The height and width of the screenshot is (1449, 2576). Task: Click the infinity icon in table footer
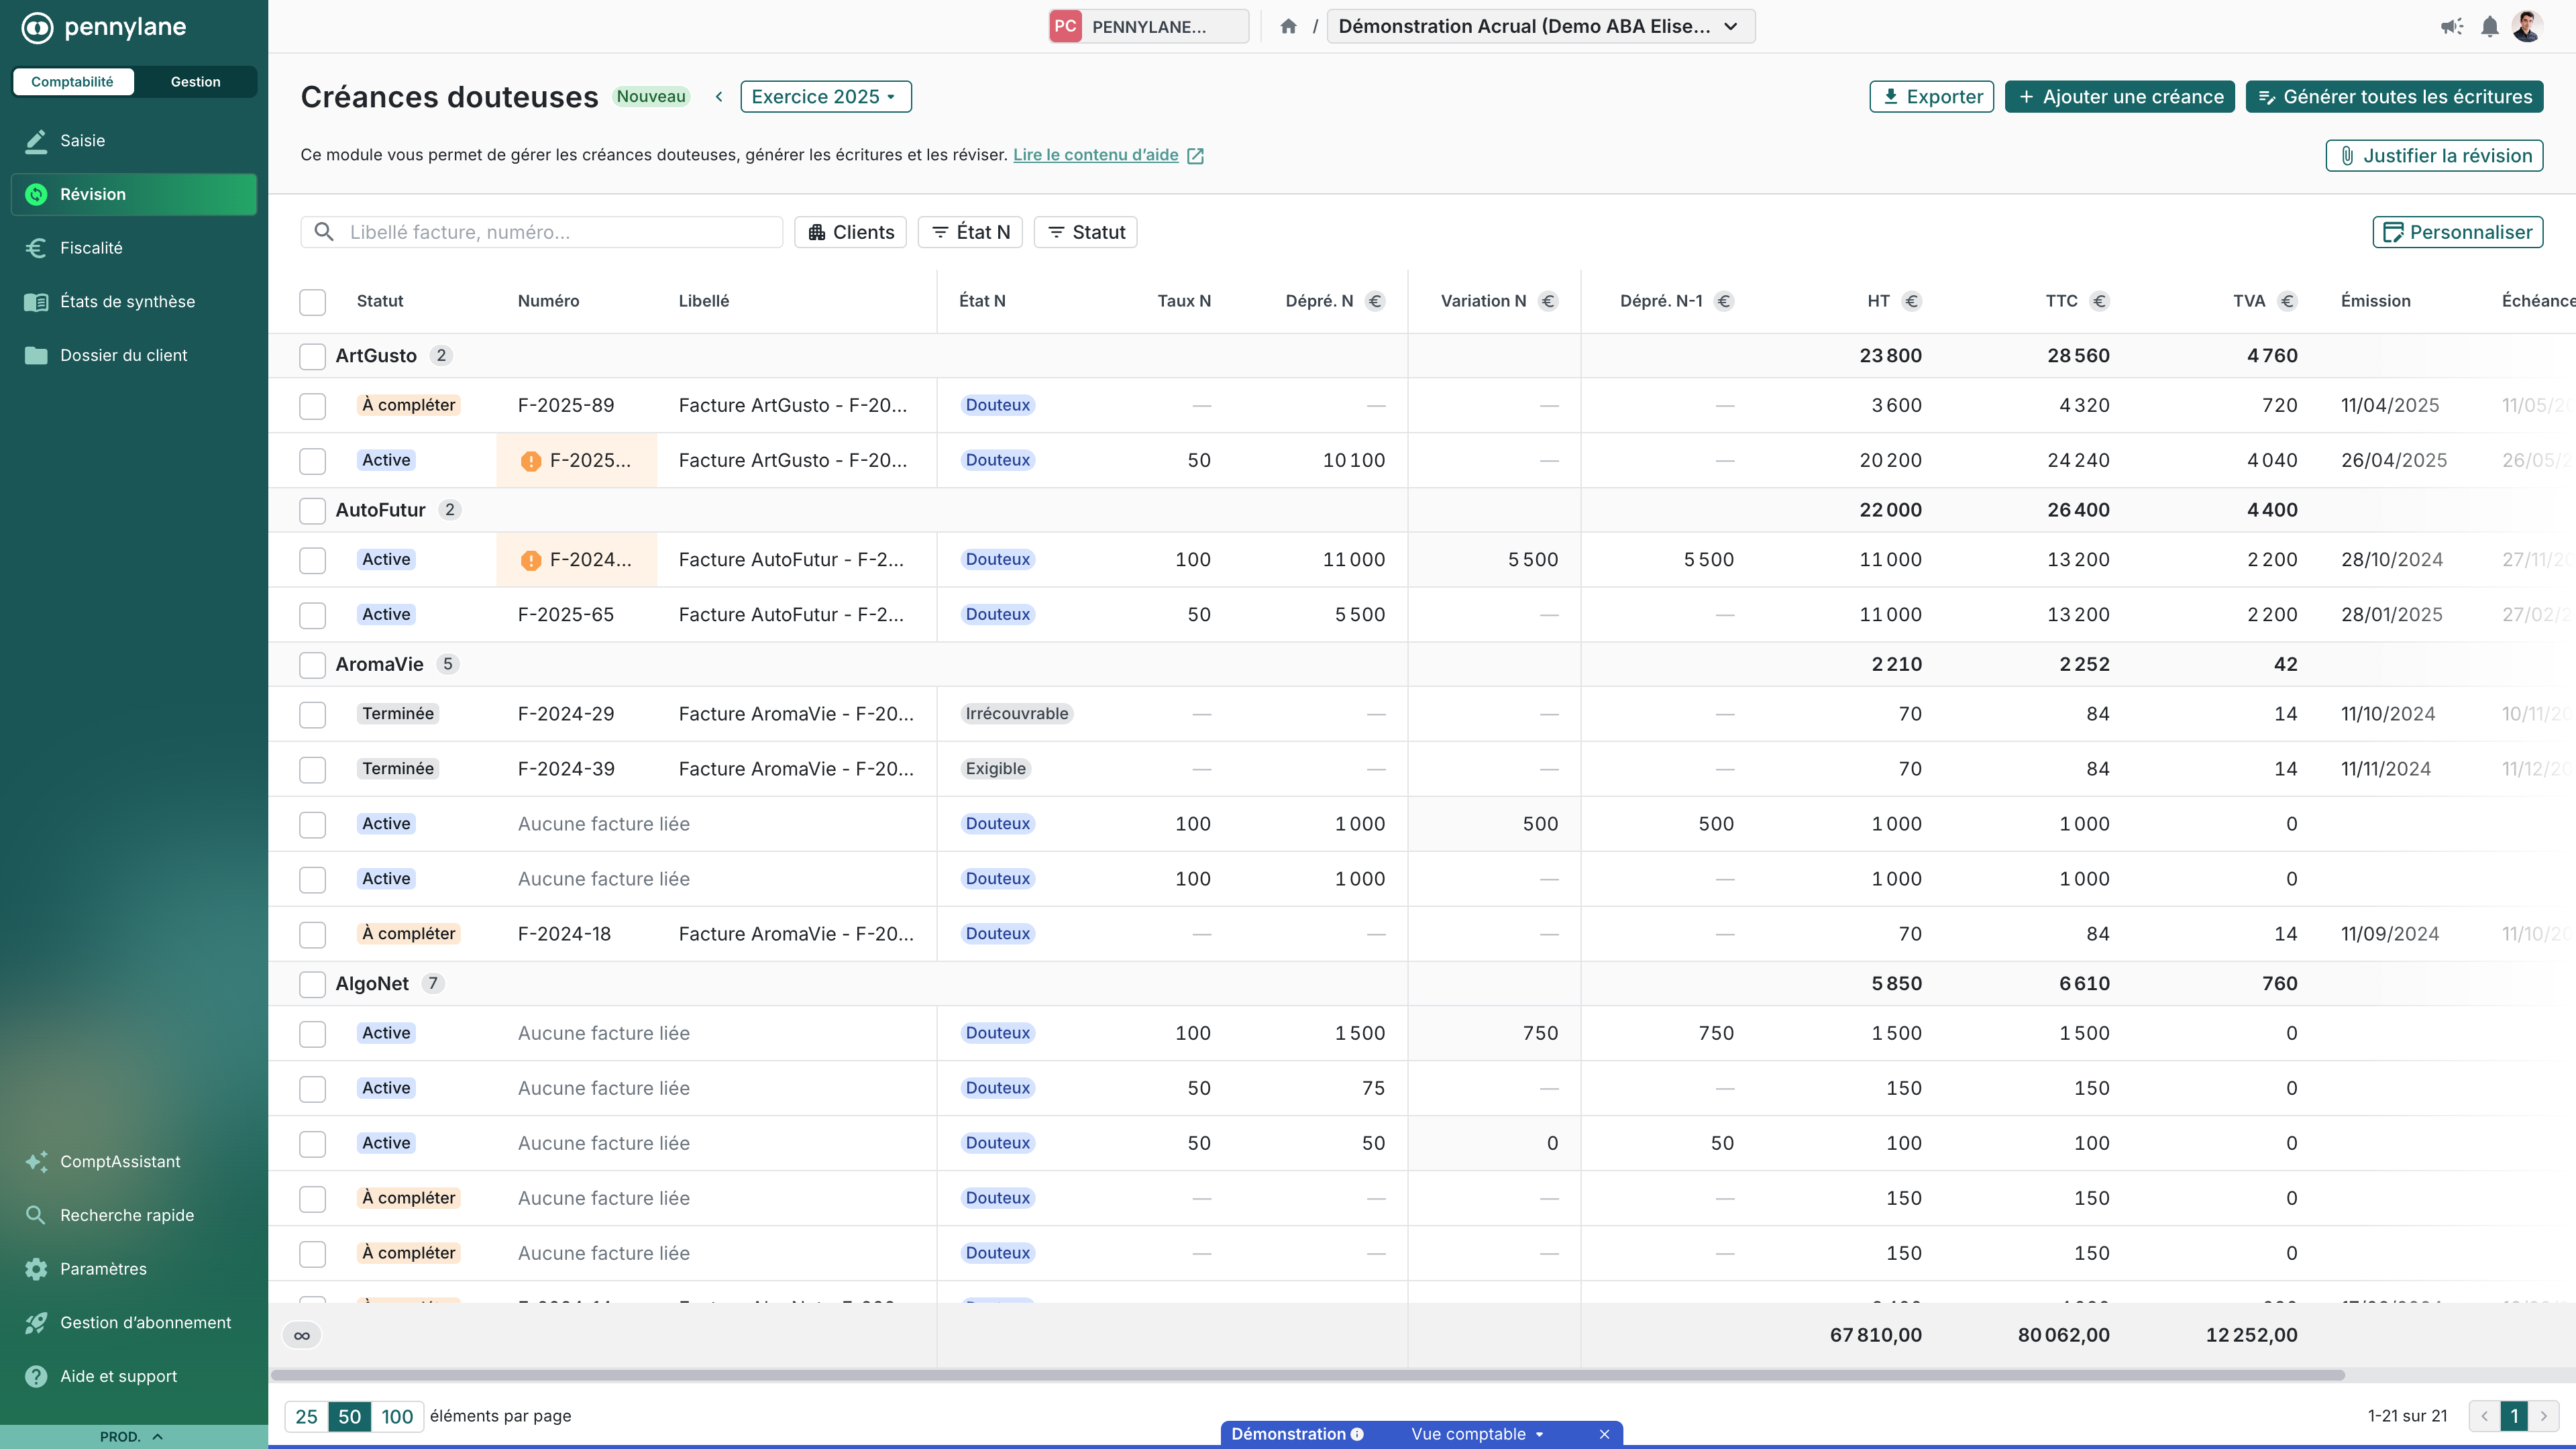pos(302,1335)
